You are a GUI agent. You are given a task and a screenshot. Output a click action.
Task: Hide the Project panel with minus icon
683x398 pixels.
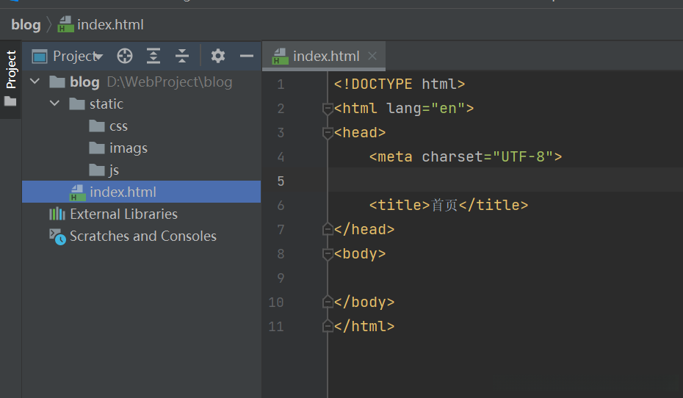coord(247,56)
